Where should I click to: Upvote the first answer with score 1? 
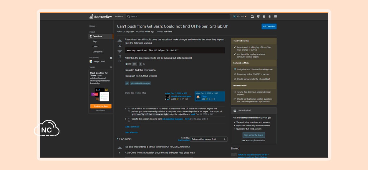[x=120, y=148]
